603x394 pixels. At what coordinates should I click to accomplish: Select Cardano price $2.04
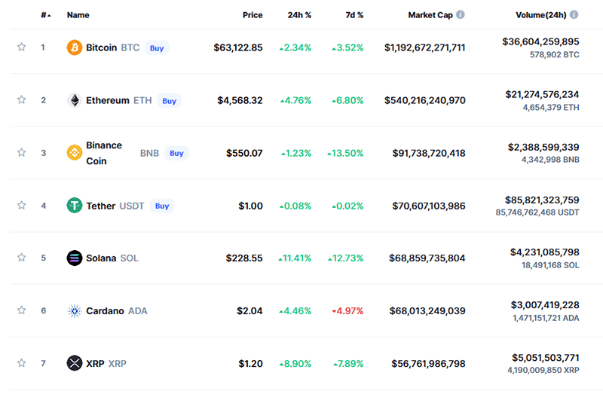249,310
